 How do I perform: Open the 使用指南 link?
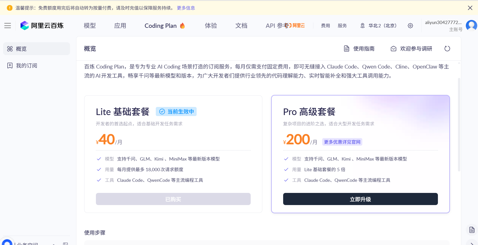tap(364, 49)
